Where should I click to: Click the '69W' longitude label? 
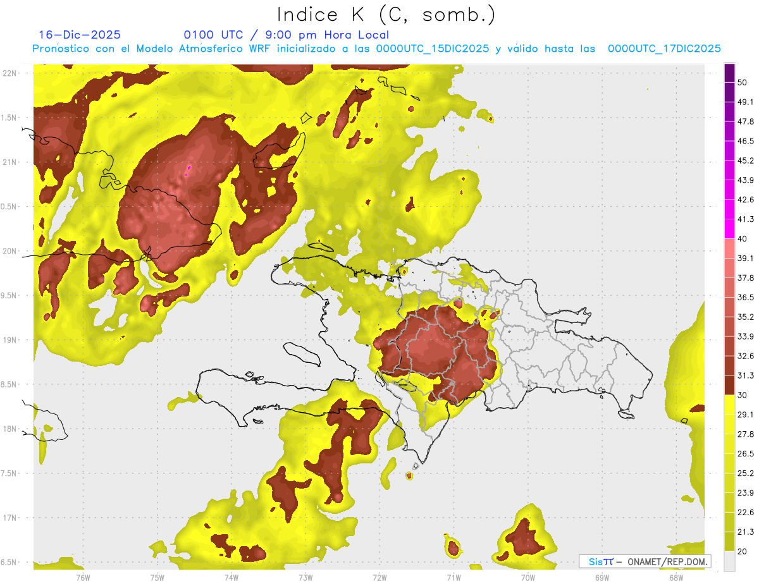602,578
